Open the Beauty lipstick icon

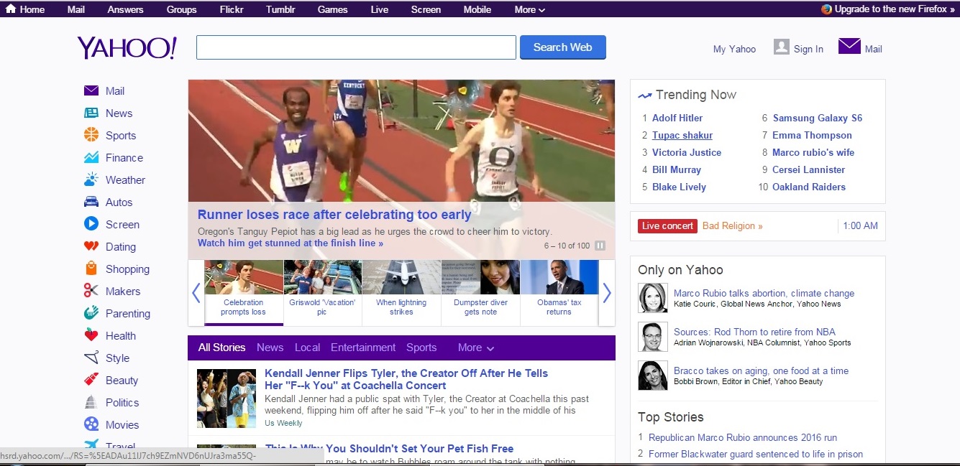pos(91,380)
